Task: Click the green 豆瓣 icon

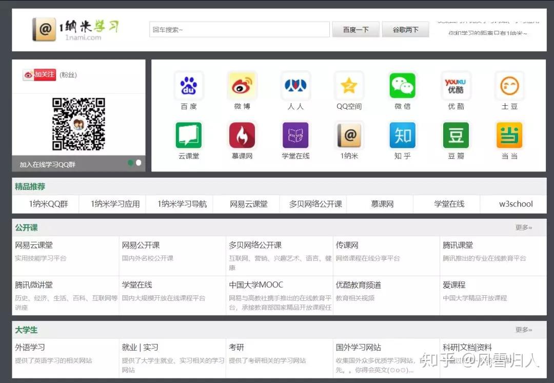Action: click(x=456, y=135)
